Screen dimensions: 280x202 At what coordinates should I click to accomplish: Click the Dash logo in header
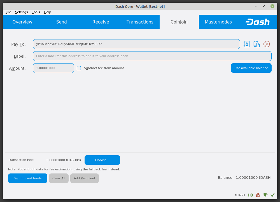click(257, 22)
